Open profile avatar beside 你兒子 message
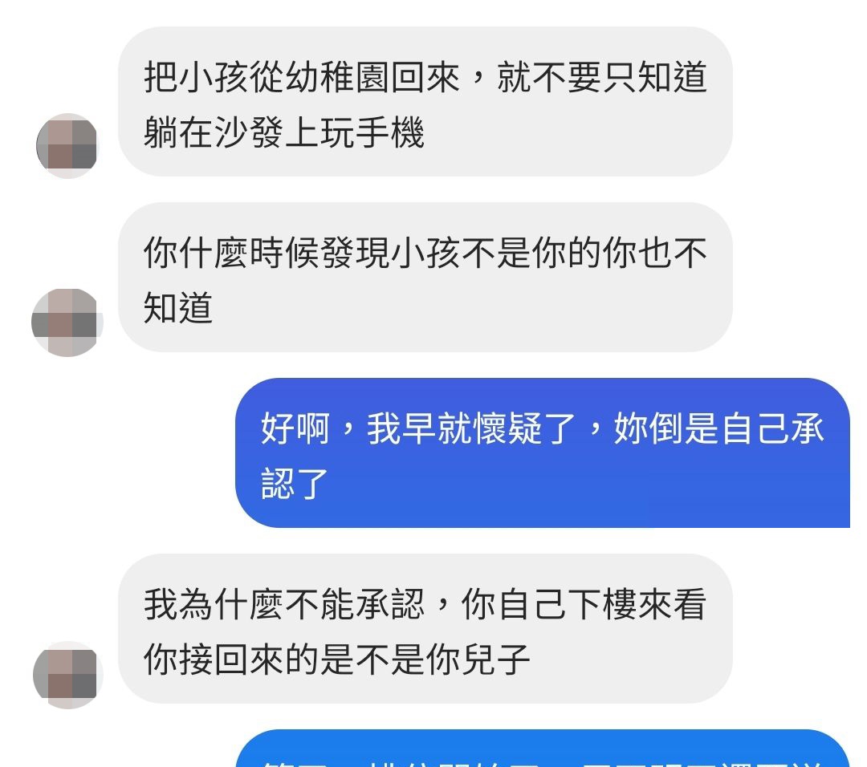 pos(67,675)
